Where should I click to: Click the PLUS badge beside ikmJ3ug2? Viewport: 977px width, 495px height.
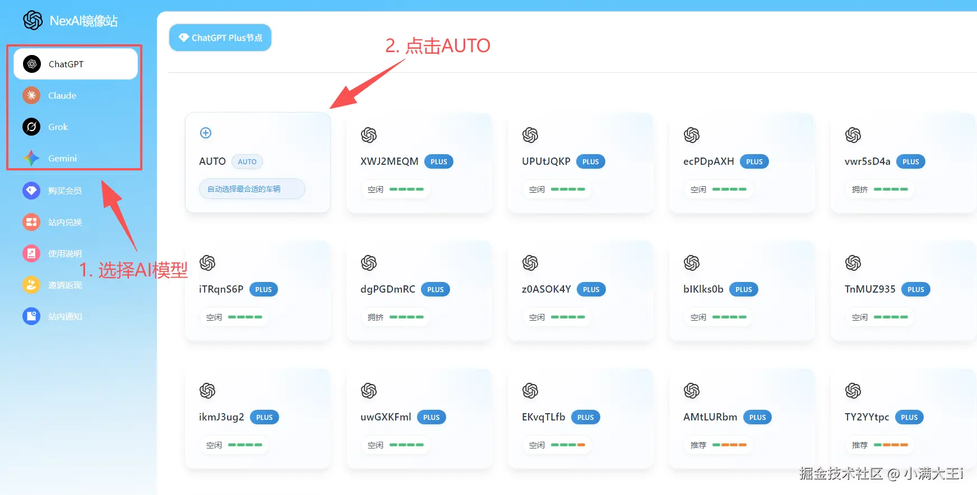pyautogui.click(x=265, y=417)
